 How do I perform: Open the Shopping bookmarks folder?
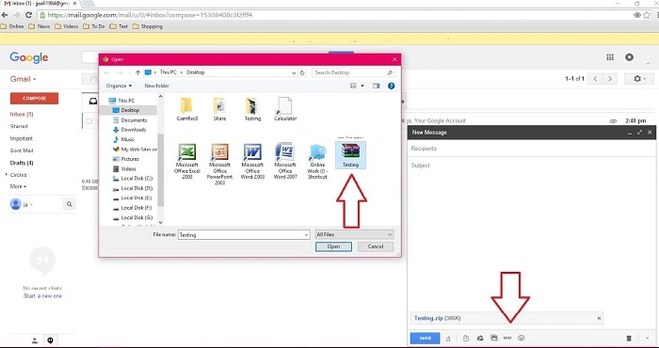pyautogui.click(x=147, y=26)
